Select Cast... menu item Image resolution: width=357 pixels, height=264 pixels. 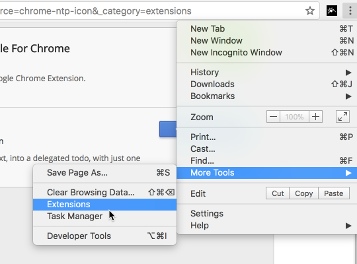click(x=267, y=149)
